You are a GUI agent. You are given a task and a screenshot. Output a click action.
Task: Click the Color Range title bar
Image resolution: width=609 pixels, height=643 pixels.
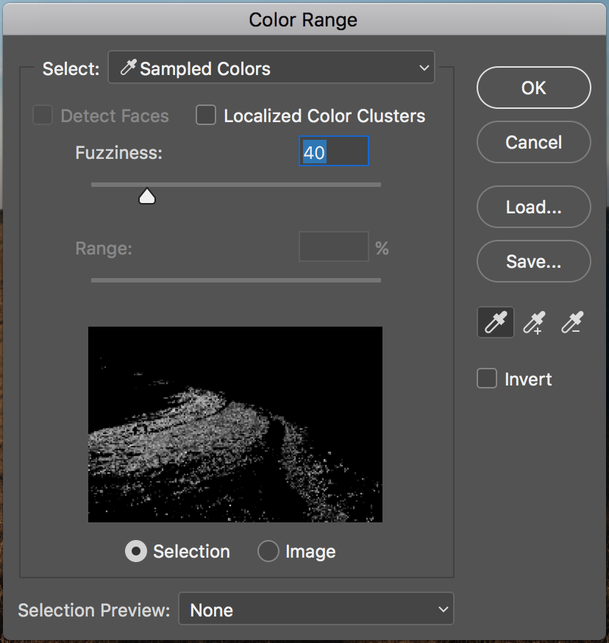pos(303,19)
